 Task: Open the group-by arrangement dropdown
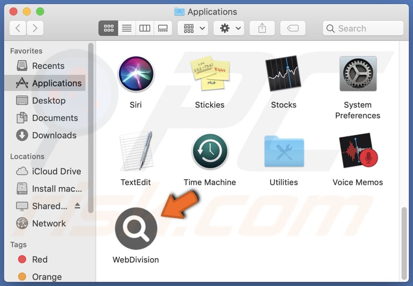(x=193, y=28)
